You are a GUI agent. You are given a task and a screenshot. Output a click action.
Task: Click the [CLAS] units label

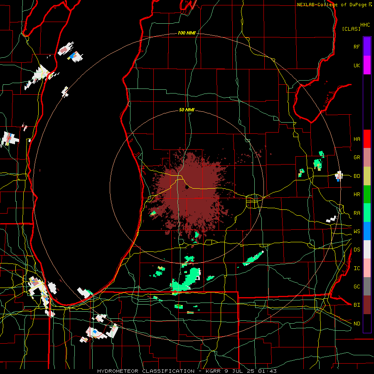tap(351, 29)
